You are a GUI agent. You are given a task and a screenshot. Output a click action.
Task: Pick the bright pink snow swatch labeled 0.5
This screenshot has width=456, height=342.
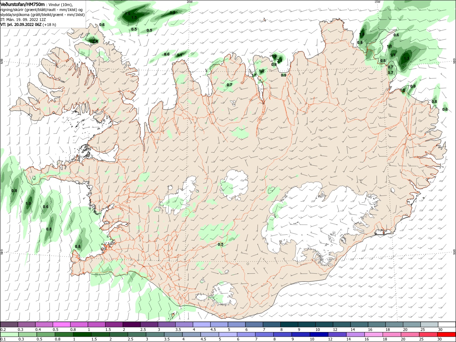61,325
